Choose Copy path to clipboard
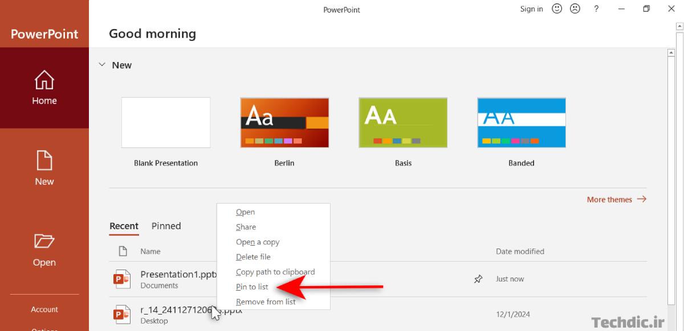The height and width of the screenshot is (331, 684). click(275, 272)
